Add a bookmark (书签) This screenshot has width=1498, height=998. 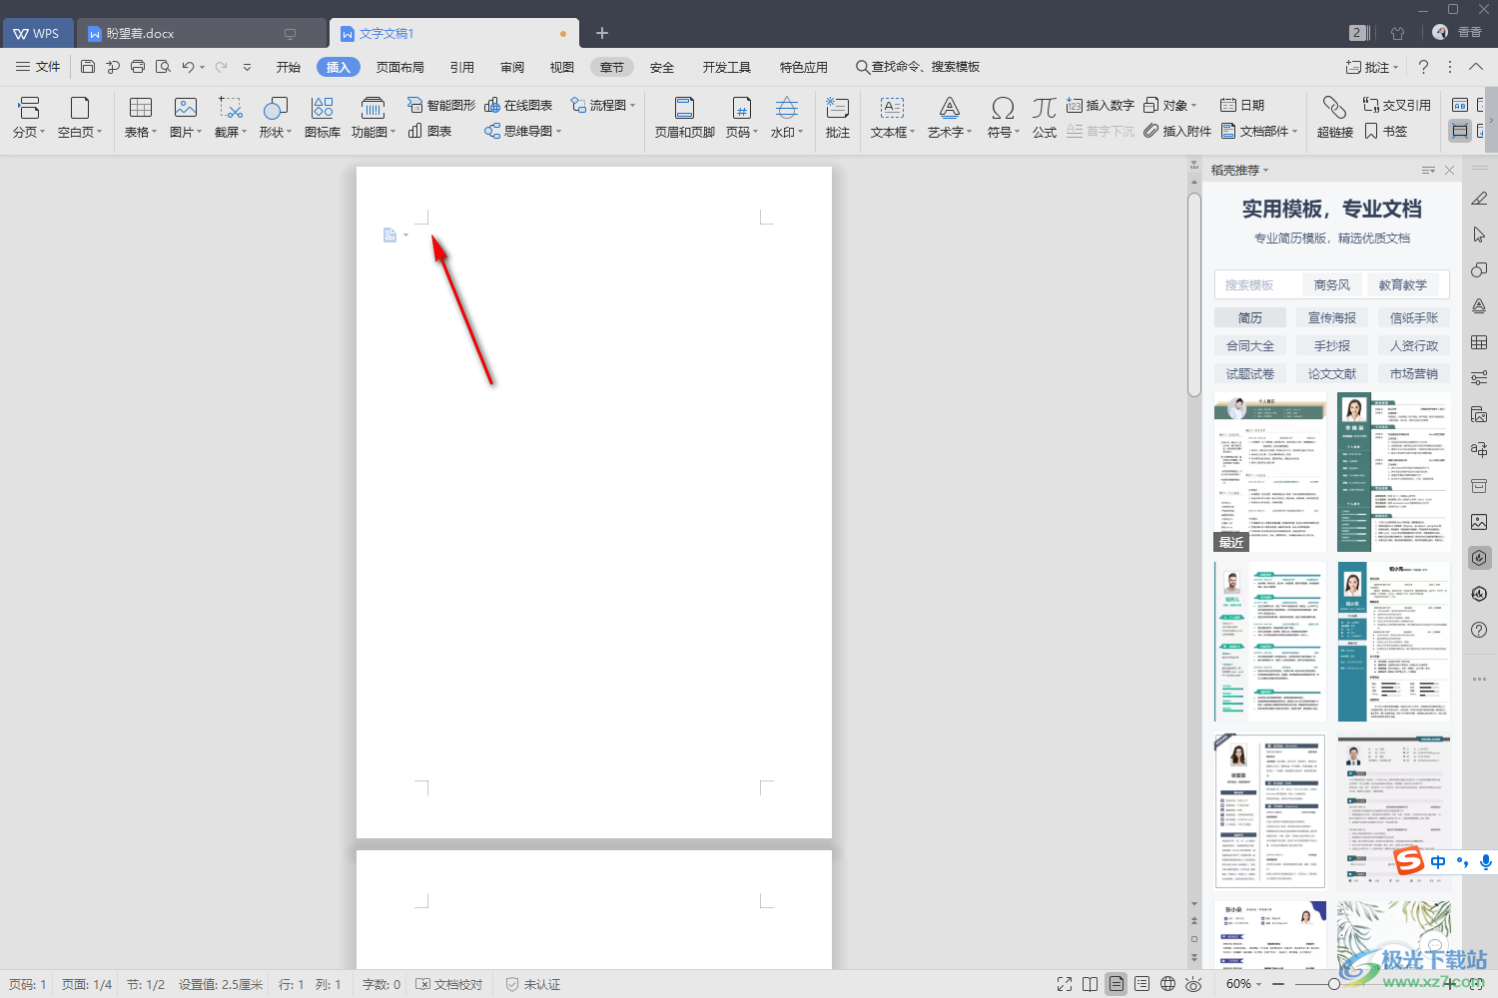[x=1386, y=131]
